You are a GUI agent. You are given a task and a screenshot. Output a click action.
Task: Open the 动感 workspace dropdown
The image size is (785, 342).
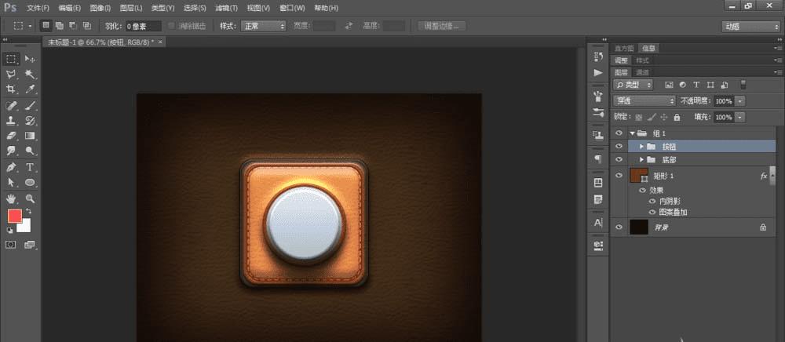click(x=750, y=27)
